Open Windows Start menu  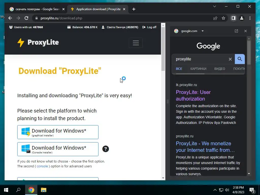point(6,190)
